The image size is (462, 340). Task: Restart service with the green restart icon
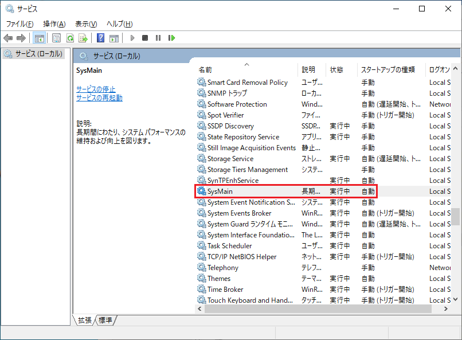(x=171, y=38)
